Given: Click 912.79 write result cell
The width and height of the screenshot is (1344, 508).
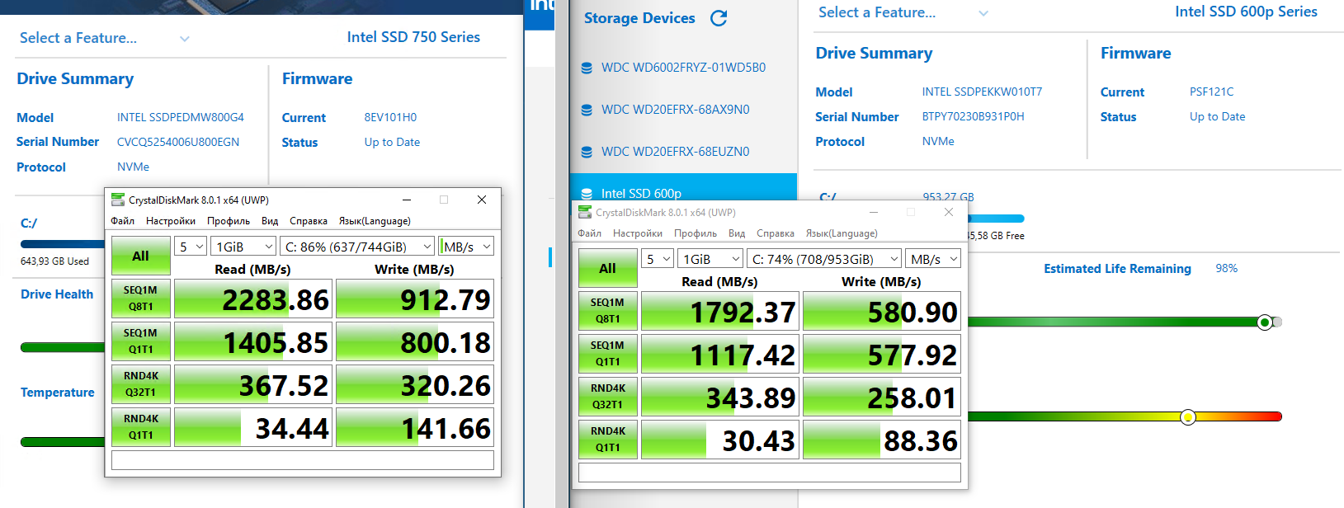Looking at the screenshot, I should [x=415, y=299].
